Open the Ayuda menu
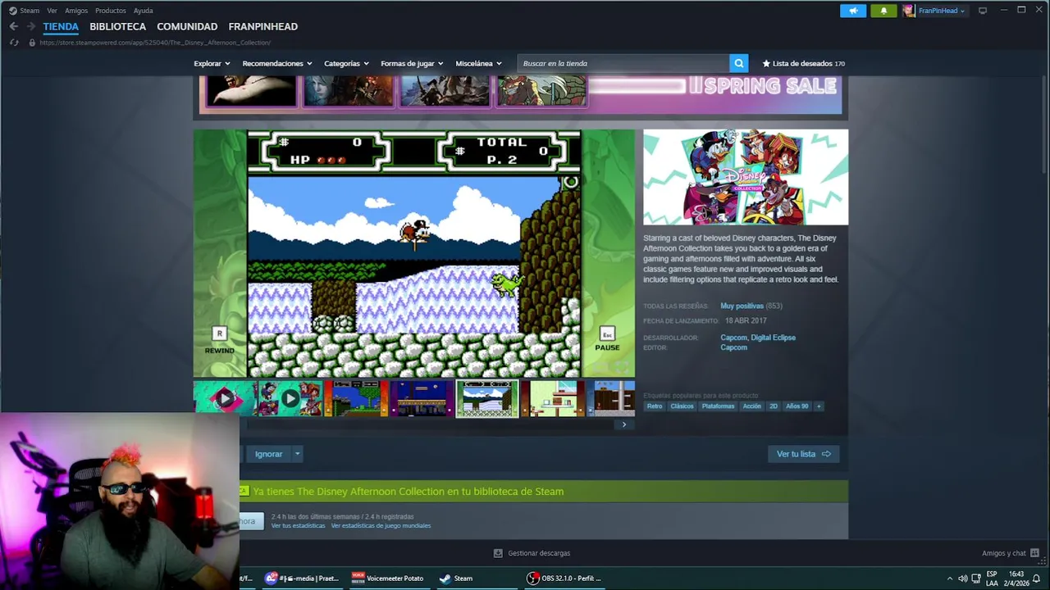 (x=144, y=11)
